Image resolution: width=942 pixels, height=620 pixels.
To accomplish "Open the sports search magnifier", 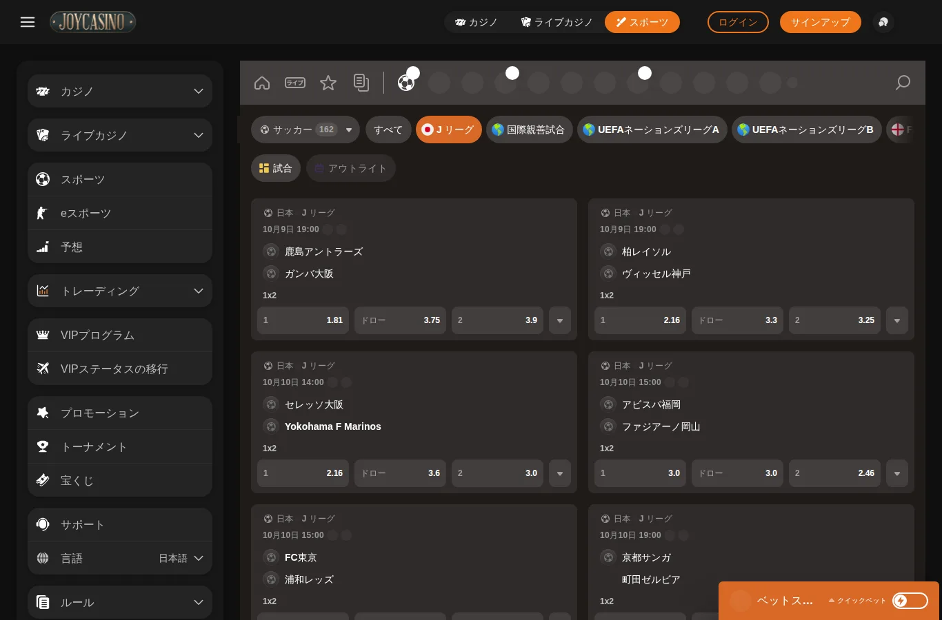I will pyautogui.click(x=903, y=83).
